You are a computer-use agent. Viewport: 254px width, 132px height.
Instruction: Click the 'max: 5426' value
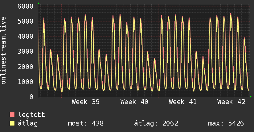click(226, 123)
